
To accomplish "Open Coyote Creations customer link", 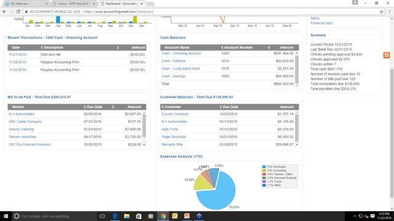I will (x=175, y=114).
